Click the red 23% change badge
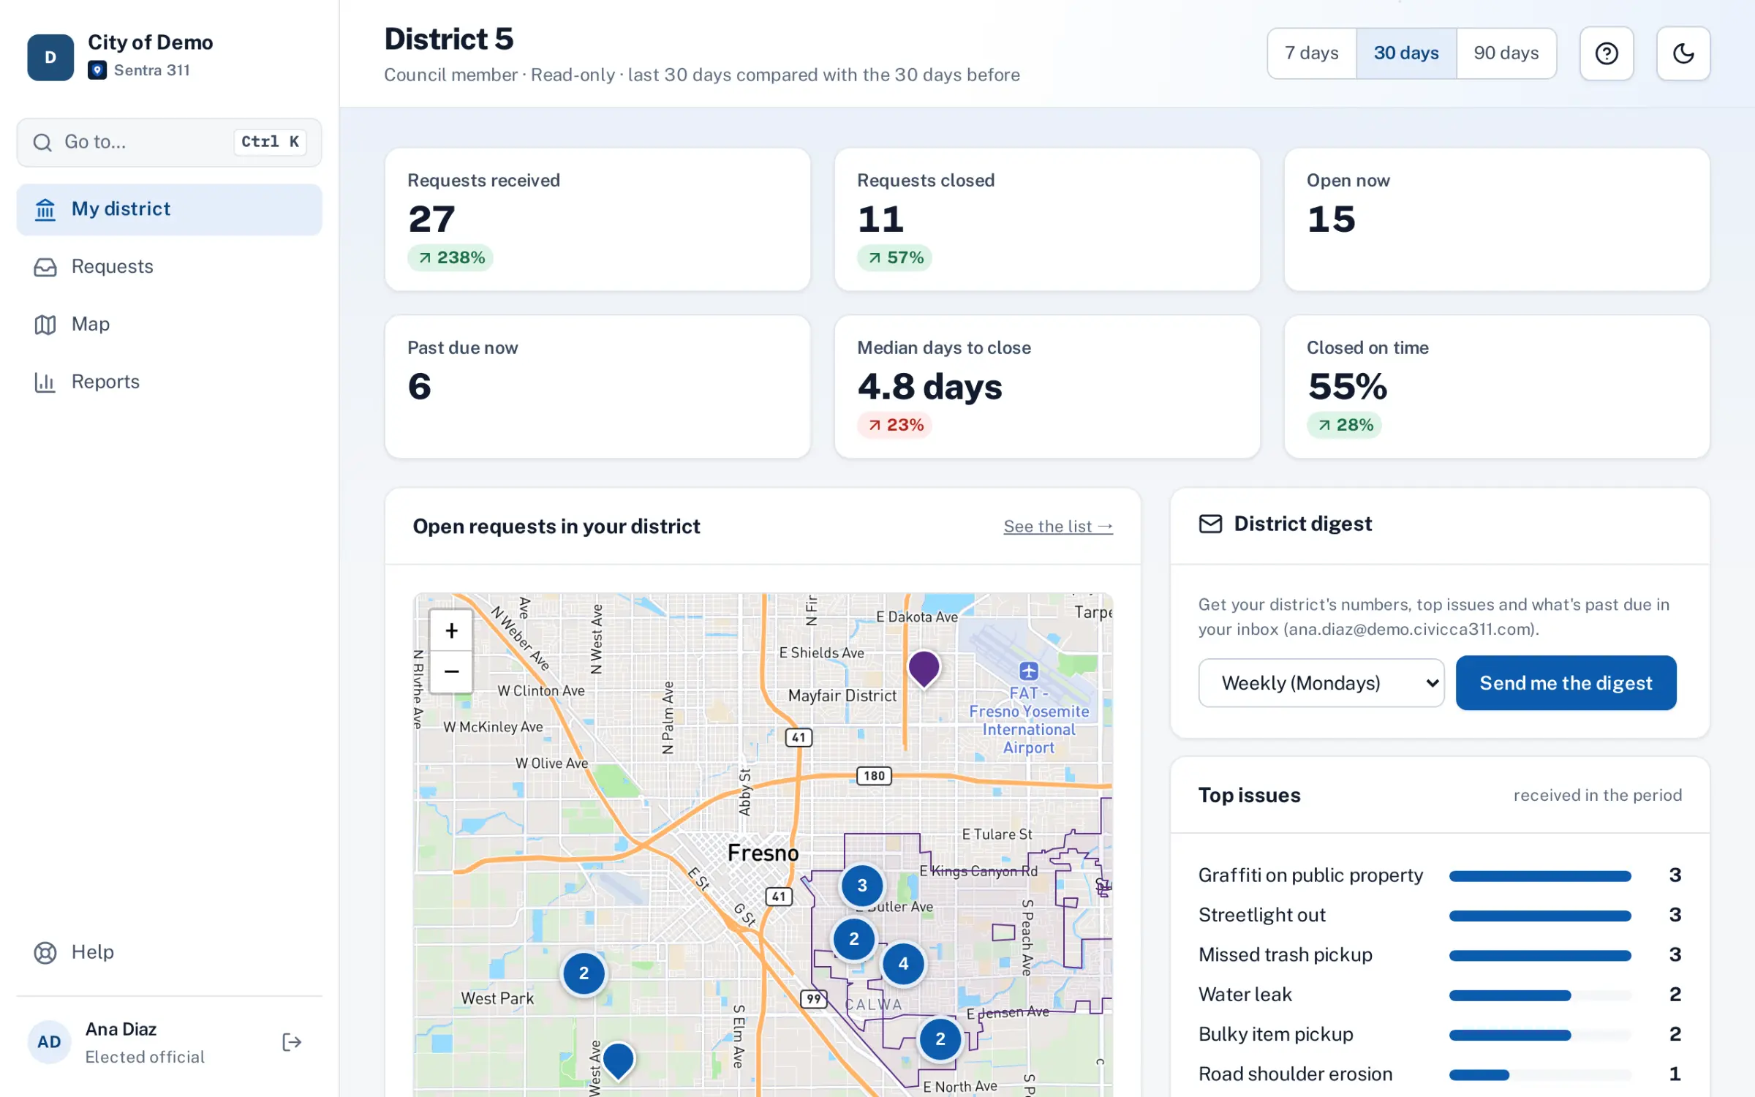The image size is (1755, 1097). tap(895, 425)
